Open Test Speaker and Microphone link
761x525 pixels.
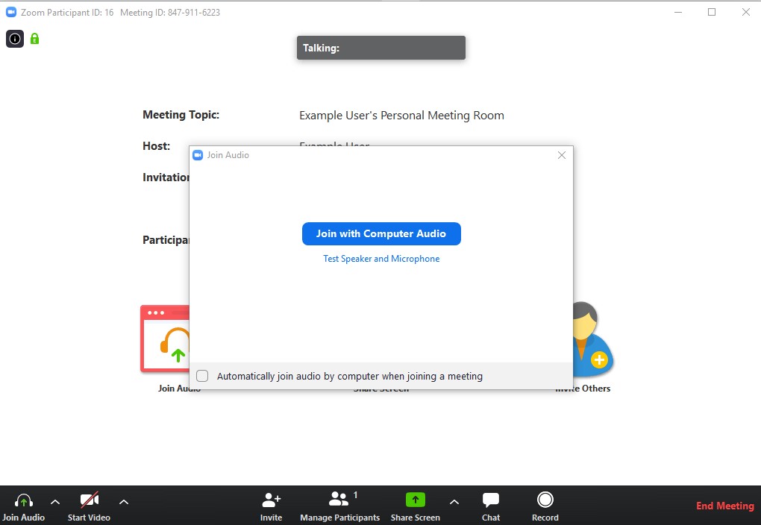pos(381,259)
